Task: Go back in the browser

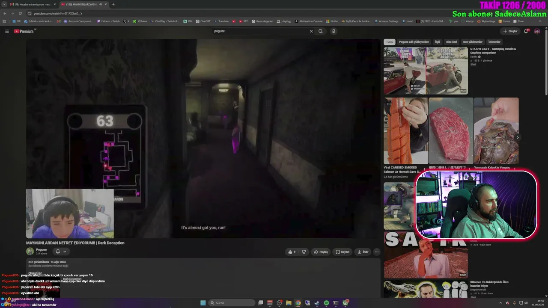Action: (5, 13)
